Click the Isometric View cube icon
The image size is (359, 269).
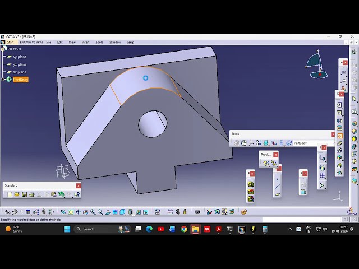[x=122, y=212]
